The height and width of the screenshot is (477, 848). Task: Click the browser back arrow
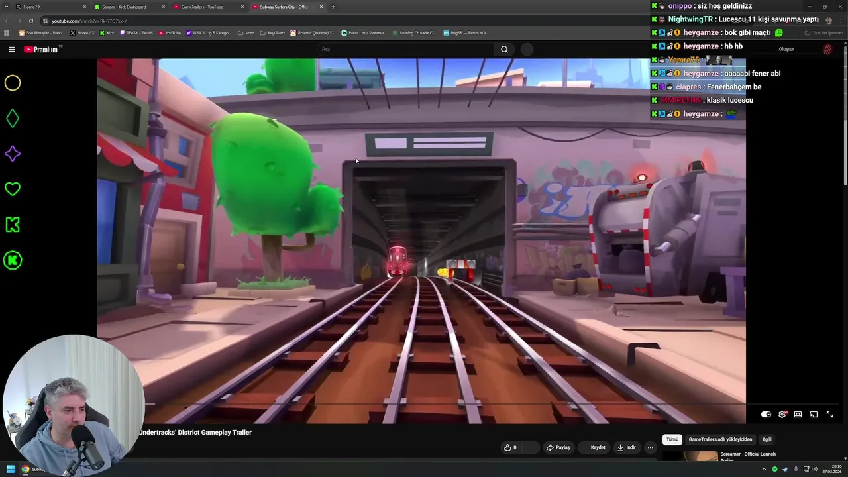tap(7, 21)
